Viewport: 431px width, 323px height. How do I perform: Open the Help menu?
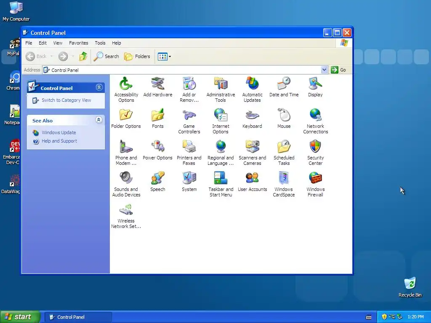[x=117, y=43]
